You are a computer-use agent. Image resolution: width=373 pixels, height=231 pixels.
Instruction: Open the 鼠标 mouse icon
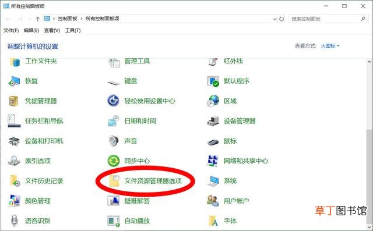coord(213,142)
